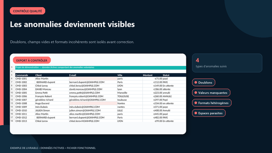Select cell CMD-1004
272x153 pixels.
(25, 89)
